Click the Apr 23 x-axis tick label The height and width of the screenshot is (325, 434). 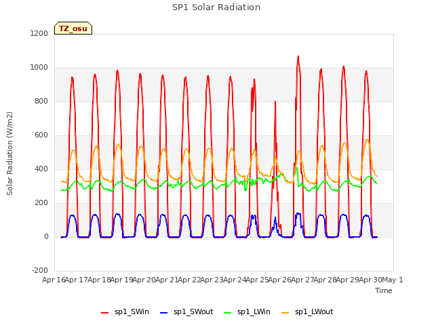pos(212,280)
